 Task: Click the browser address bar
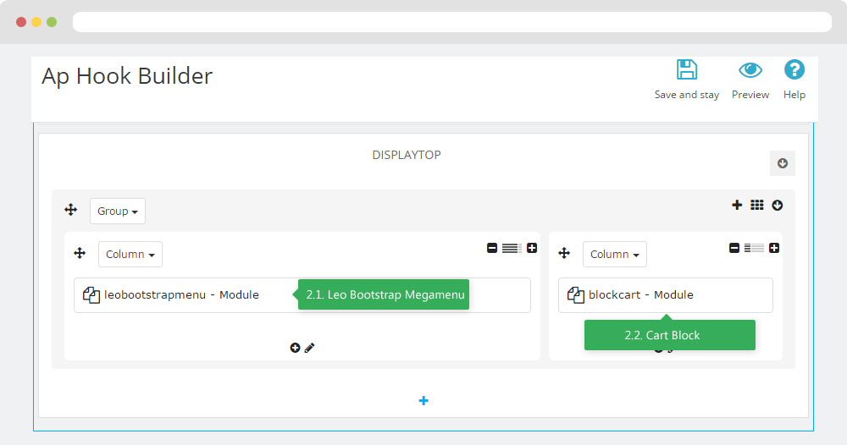452,22
